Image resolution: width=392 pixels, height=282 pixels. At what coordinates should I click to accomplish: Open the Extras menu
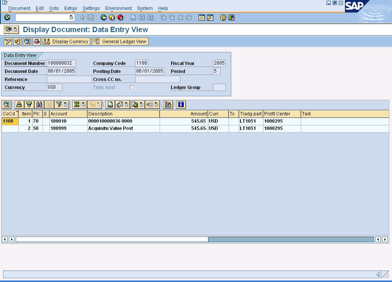pyautogui.click(x=70, y=8)
